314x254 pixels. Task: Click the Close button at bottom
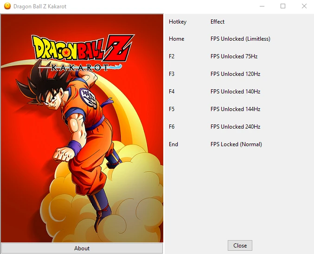tap(240, 245)
